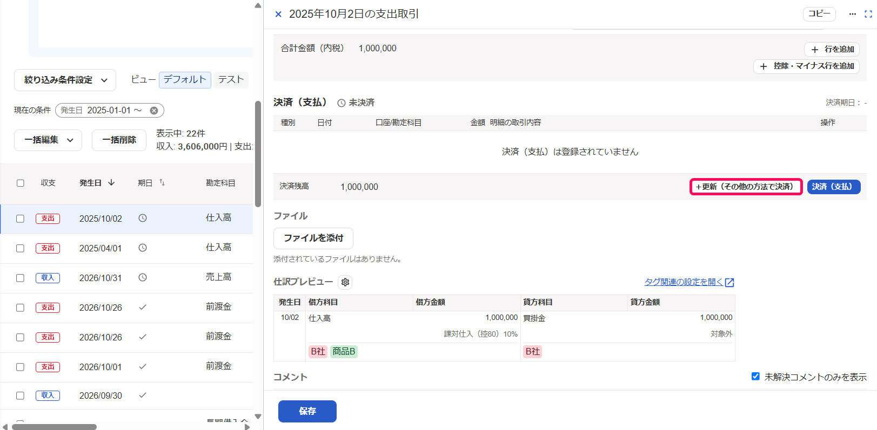Click the scroll-right arrow at list bottom

(x=247, y=427)
